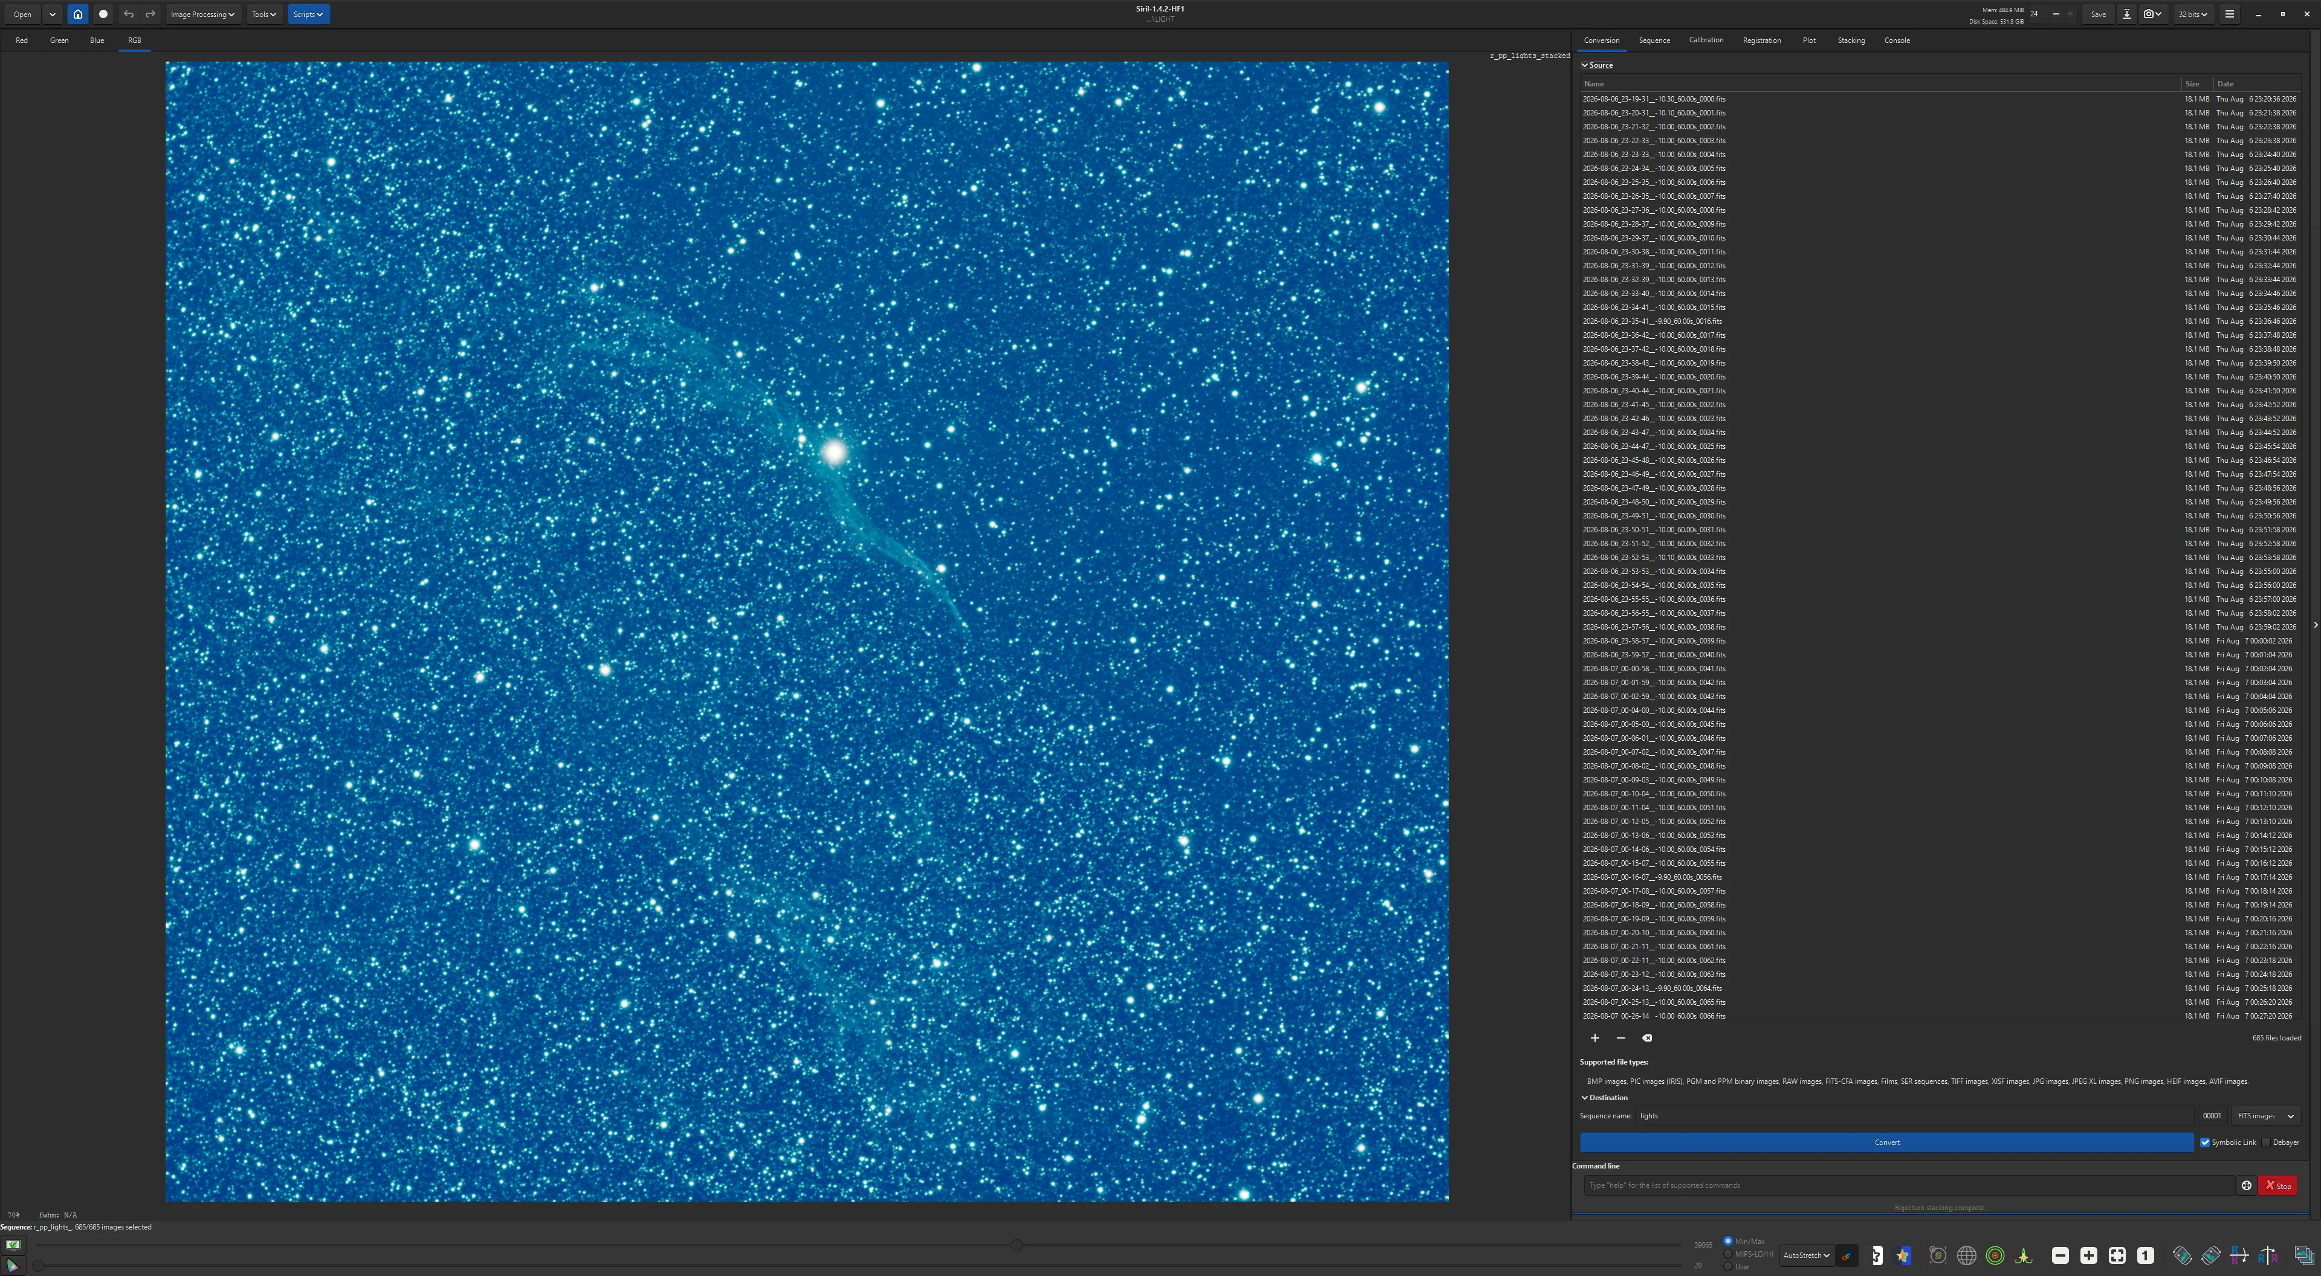
Task: Click the Save button
Action: [2097, 14]
